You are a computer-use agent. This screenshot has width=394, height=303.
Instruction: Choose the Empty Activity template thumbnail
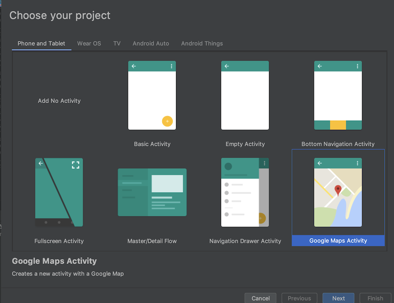pyautogui.click(x=245, y=95)
